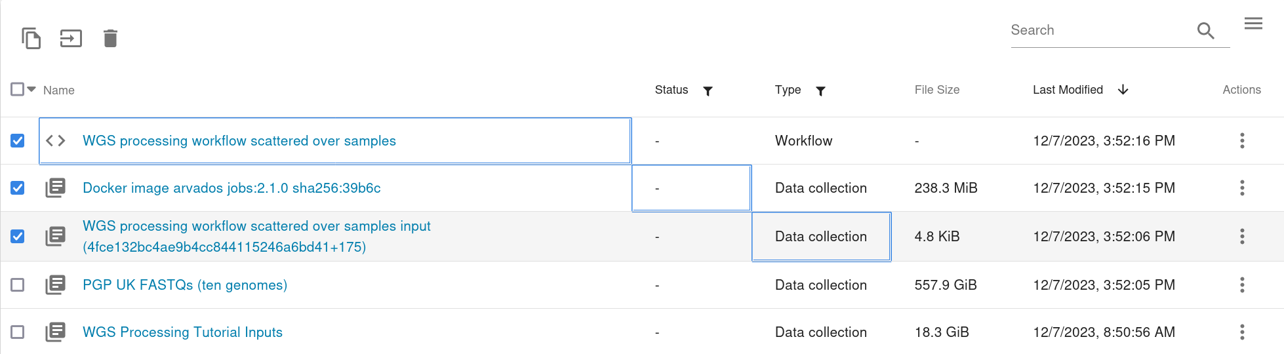This screenshot has width=1284, height=354.
Task: Open WGS processing workflow scattered over samples
Action: click(x=239, y=141)
